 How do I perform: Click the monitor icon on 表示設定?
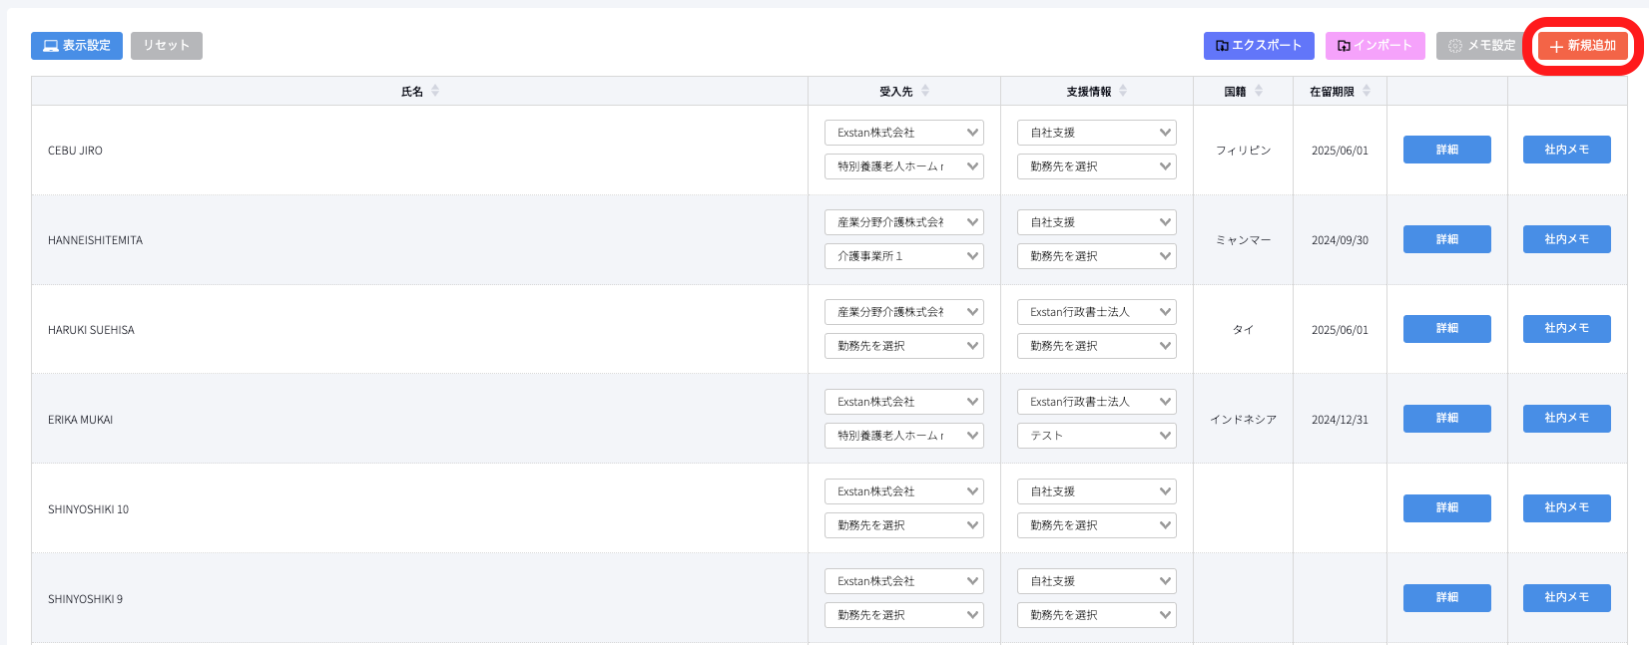point(51,46)
